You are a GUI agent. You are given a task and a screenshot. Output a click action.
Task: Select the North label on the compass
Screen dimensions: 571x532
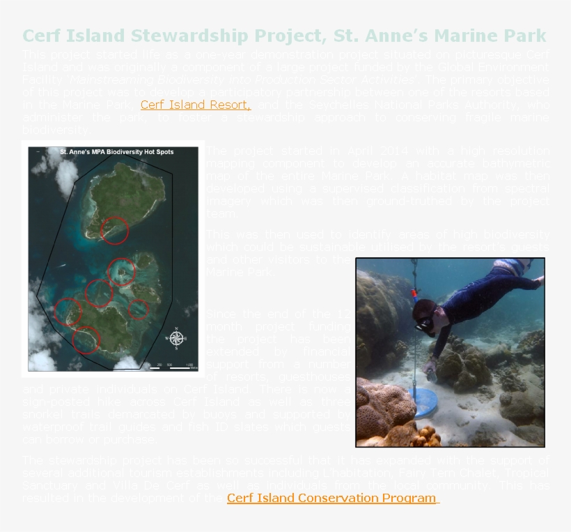[x=176, y=328]
